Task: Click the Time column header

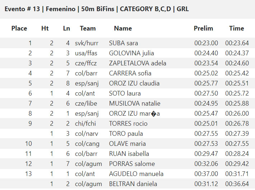Action: (x=237, y=28)
